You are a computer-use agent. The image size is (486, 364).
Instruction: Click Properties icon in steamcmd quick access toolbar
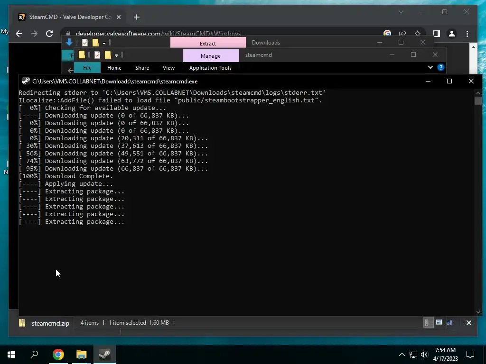97,55
